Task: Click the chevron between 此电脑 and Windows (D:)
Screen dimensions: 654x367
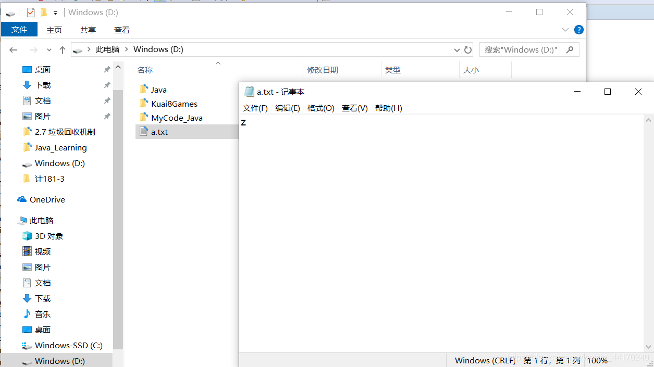Action: tap(127, 49)
